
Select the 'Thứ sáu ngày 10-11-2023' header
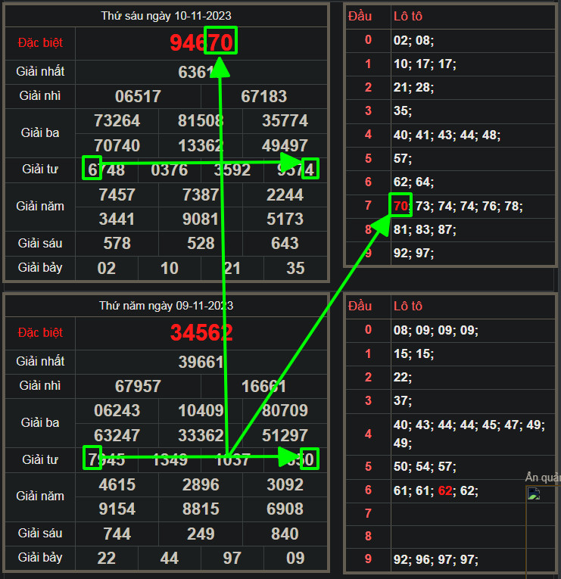coord(167,16)
